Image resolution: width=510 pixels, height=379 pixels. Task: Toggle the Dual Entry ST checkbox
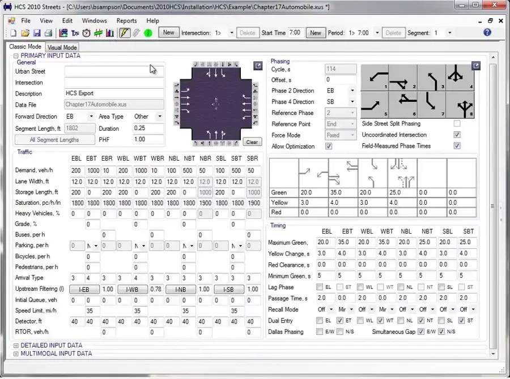coord(461,321)
